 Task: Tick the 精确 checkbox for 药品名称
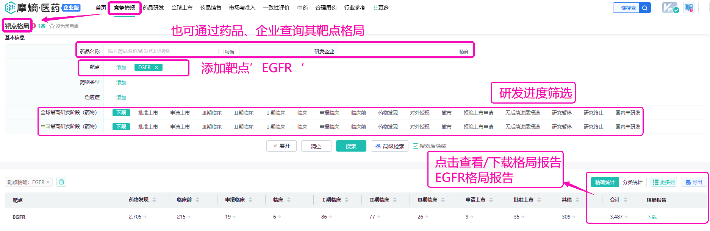coord(221,51)
